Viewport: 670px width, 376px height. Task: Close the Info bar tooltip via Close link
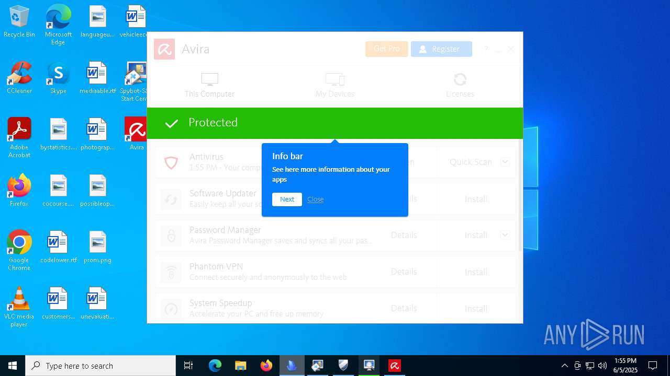coord(316,199)
